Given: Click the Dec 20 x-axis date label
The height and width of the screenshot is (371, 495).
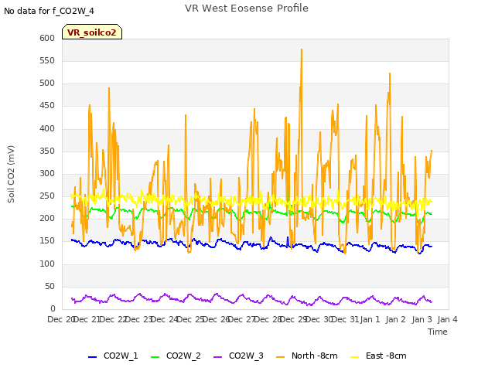Looking at the screenshot, I should point(60,319).
